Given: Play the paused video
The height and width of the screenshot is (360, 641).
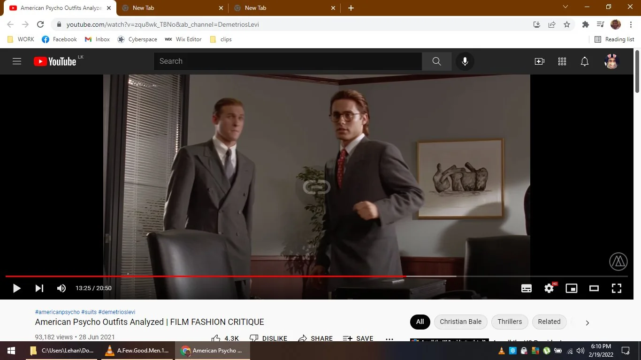Looking at the screenshot, I should pos(17,288).
